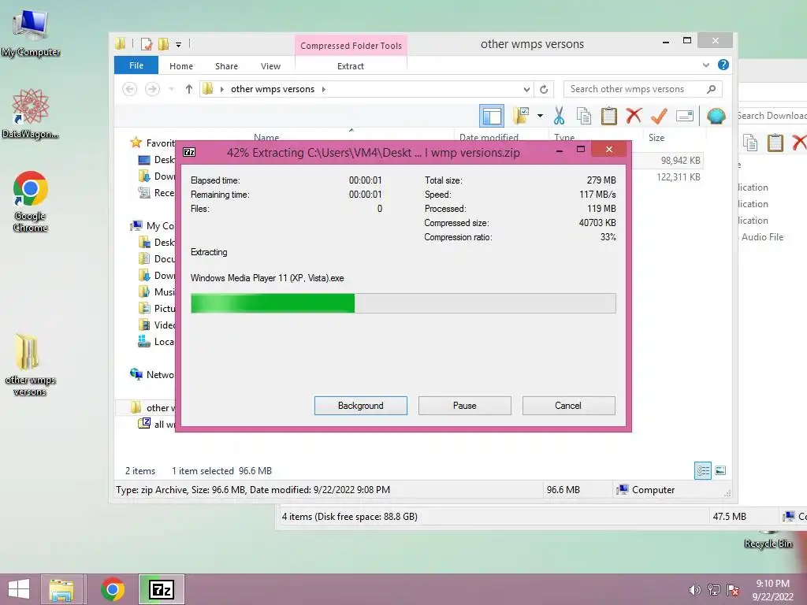The image size is (807, 605).
Task: Go up one folder level
Action: tap(189, 89)
